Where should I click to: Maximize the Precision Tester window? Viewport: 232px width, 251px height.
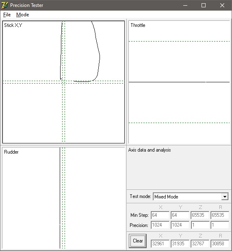tap(204, 5)
